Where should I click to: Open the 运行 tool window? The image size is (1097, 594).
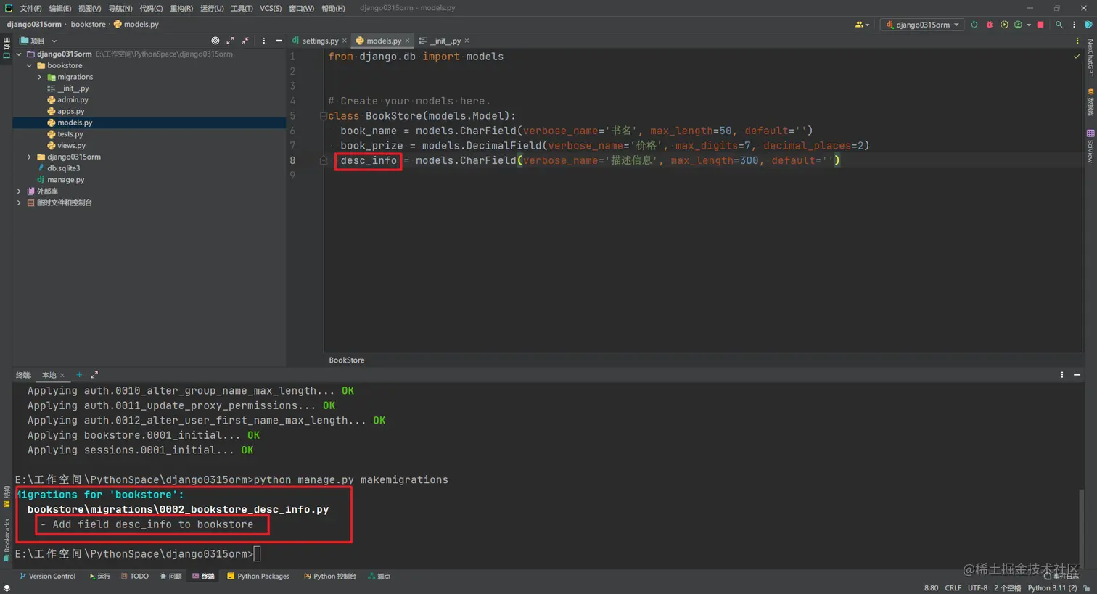(x=99, y=576)
